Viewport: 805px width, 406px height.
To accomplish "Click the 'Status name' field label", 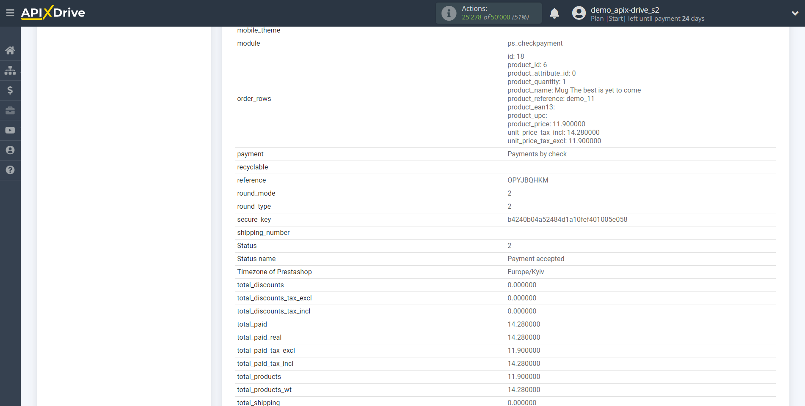I will click(x=256, y=259).
